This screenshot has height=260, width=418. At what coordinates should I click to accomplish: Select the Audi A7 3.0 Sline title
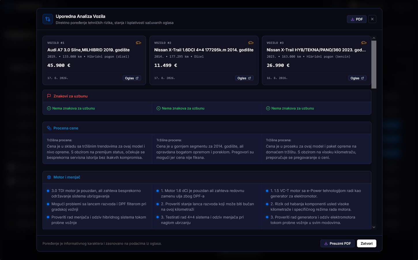tap(89, 50)
